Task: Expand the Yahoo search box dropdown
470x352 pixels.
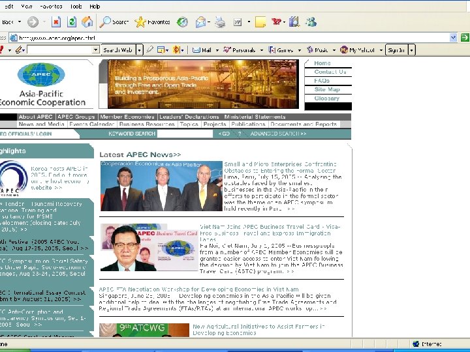Action: (95, 50)
